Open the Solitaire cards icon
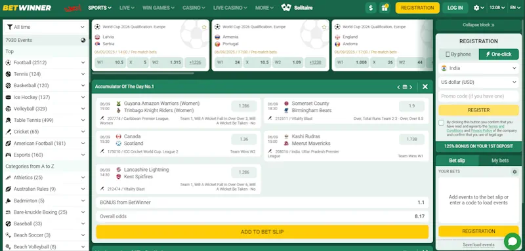The height and width of the screenshot is (251, 525). point(286,7)
